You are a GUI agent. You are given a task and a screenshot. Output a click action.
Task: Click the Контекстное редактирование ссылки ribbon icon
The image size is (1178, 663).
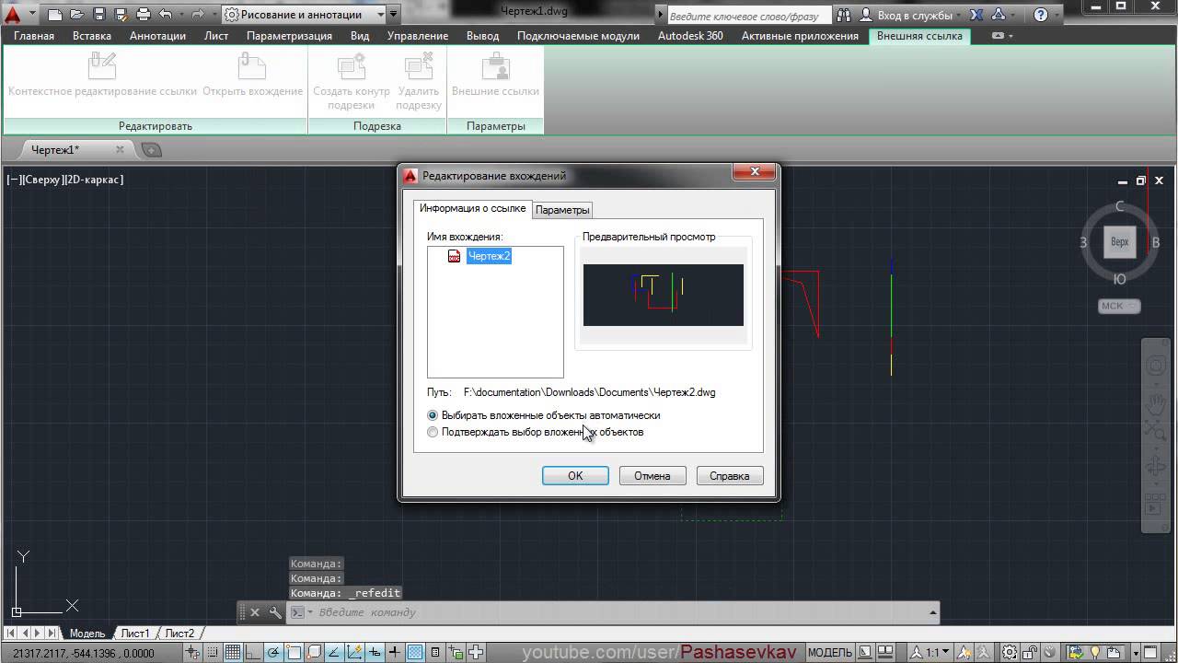point(102,66)
